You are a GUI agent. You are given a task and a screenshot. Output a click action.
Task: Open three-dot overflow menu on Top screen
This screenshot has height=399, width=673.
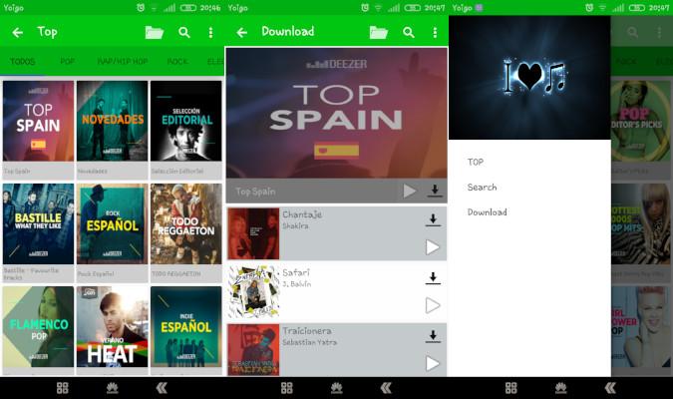click(210, 33)
